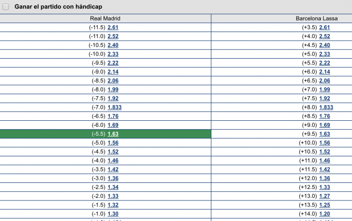
Task: Select Real Madrid (-6.0) odds 1.69
Action: coord(113,125)
